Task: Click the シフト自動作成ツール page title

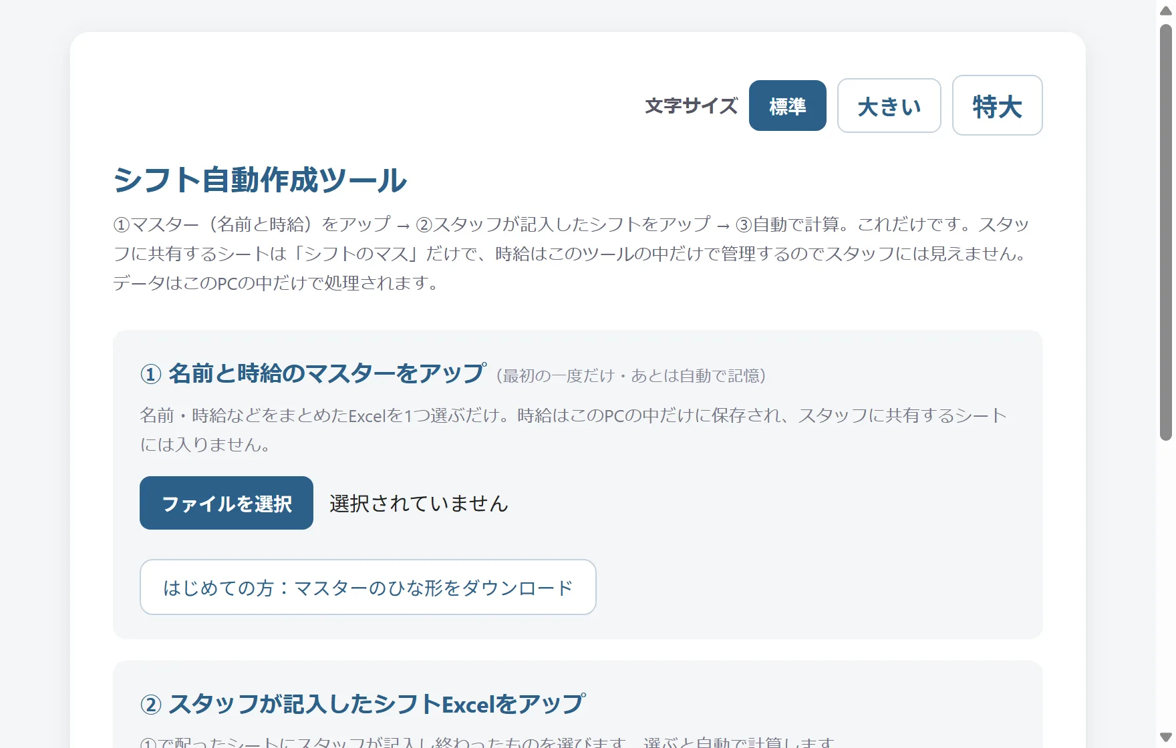Action: click(x=259, y=180)
